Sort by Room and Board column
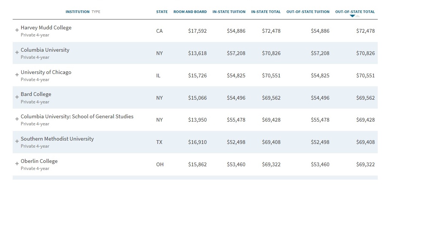This screenshot has width=430, height=241. click(x=190, y=12)
